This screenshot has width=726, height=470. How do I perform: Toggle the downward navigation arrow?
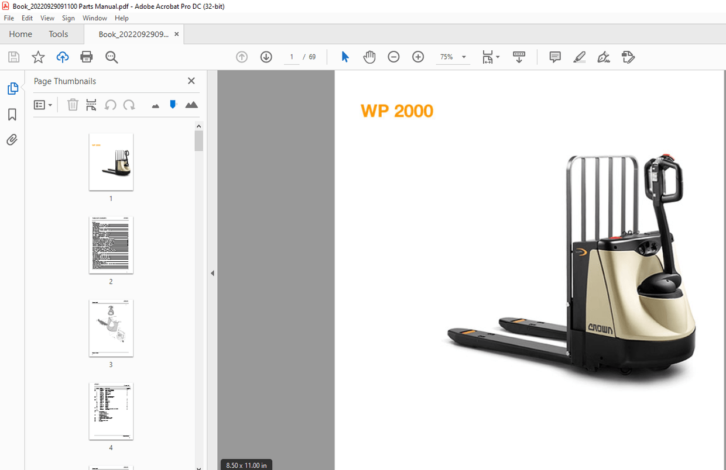266,57
